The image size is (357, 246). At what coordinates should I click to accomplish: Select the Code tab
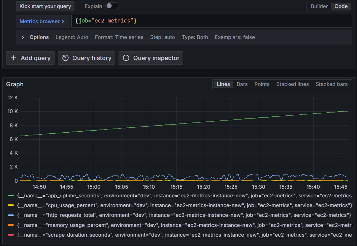click(341, 6)
